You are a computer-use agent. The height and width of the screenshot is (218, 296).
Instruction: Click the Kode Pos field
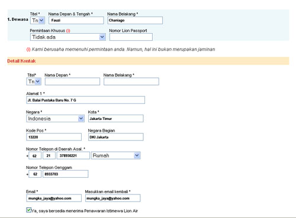54,137
